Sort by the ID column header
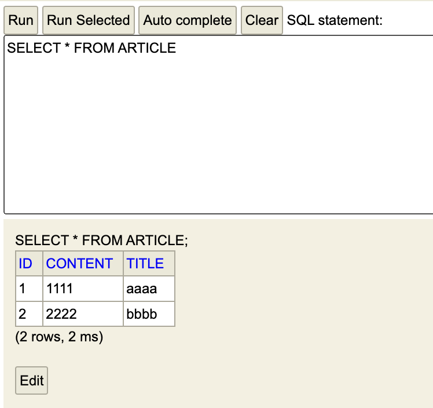The width and height of the screenshot is (433, 408). pos(25,263)
